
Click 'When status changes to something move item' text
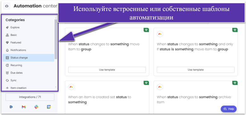click(x=104, y=47)
